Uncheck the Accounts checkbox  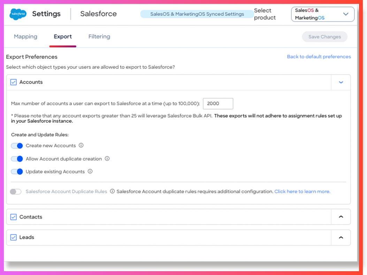click(x=13, y=82)
